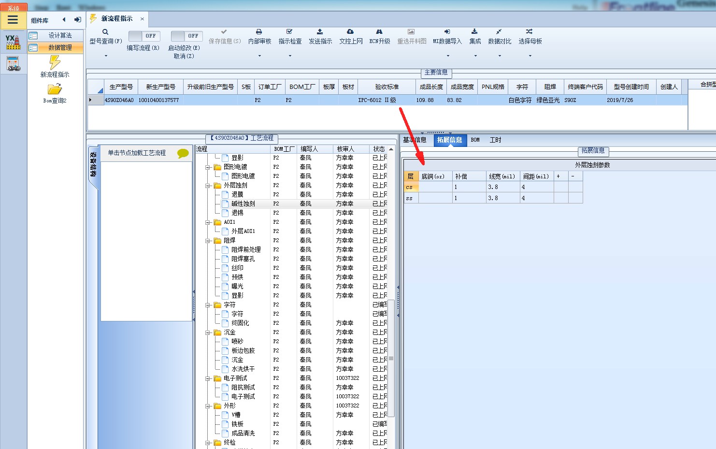The width and height of the screenshot is (716, 449).
Task: Open the 系统 menu
Action: (14, 8)
